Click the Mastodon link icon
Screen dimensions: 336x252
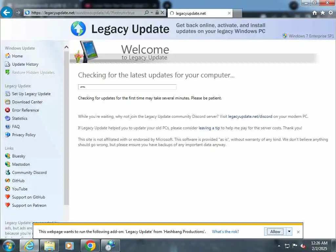coord(8,164)
